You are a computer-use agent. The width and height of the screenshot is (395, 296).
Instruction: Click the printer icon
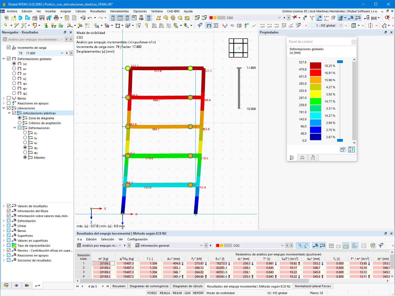click(x=56, y=18)
